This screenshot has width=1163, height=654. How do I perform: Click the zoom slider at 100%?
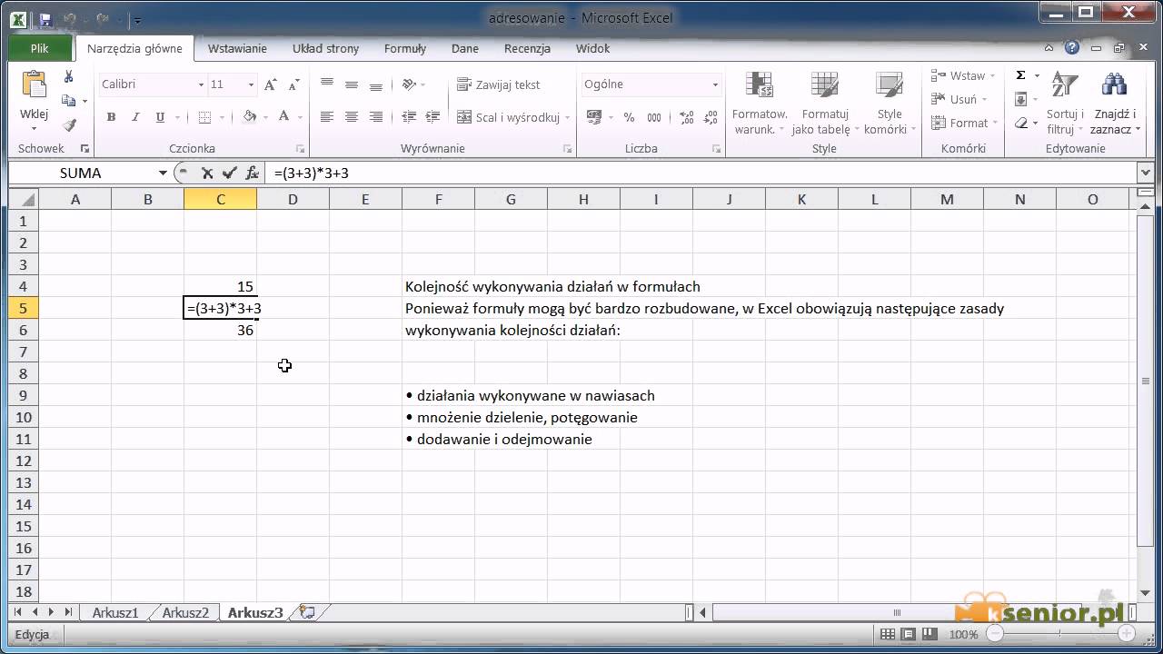point(1059,634)
